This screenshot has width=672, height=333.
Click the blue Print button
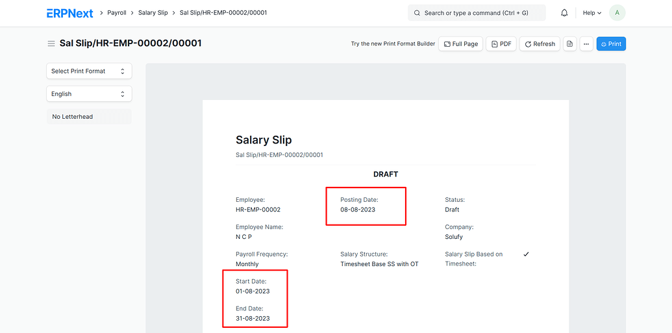point(611,43)
